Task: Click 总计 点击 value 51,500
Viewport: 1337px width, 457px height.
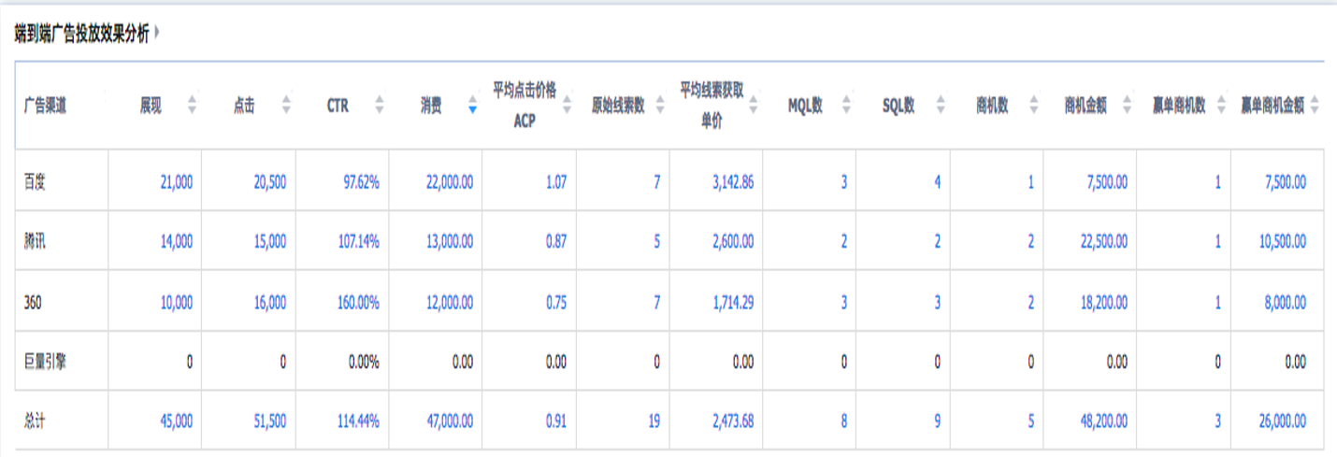Action: point(270,421)
